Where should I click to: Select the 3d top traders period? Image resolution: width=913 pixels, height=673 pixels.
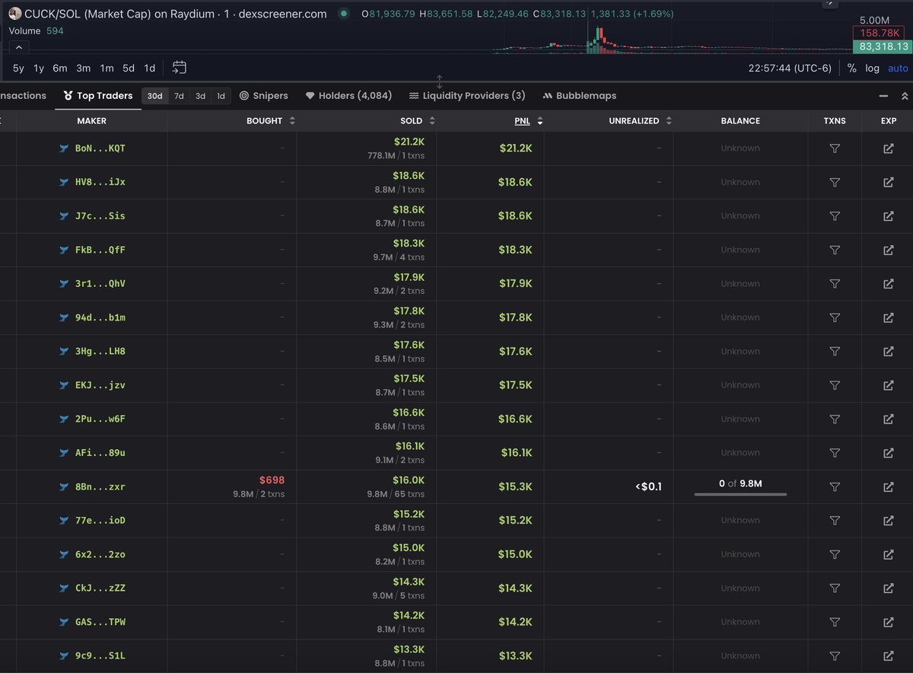[x=200, y=96]
